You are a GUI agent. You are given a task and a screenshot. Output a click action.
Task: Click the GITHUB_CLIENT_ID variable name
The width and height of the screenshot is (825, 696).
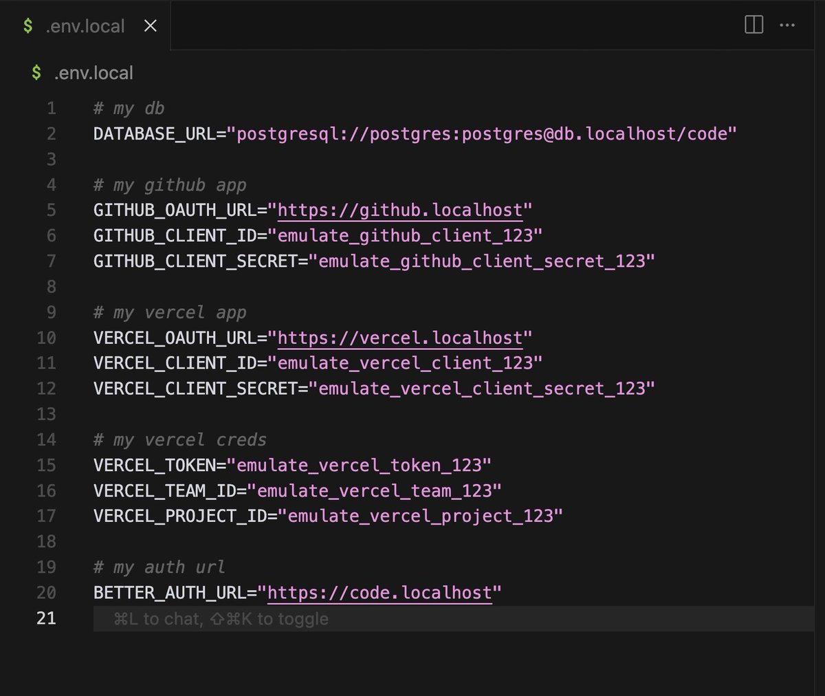coord(175,236)
